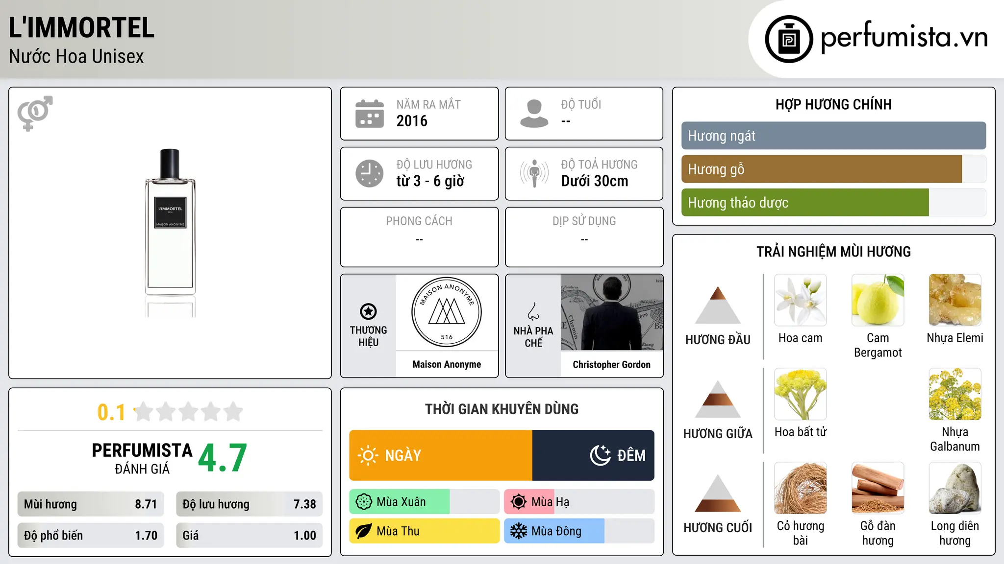This screenshot has width=1004, height=564.
Task: Click the unisex gender symbol icon
Action: pos(35,113)
